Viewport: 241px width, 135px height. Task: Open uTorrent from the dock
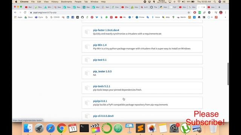185,128
